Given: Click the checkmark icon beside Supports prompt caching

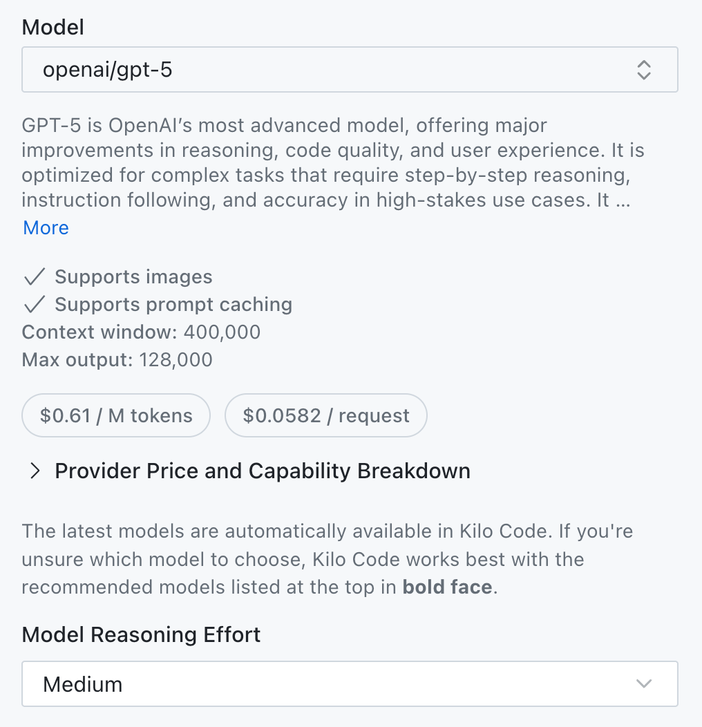Looking at the screenshot, I should pyautogui.click(x=34, y=305).
